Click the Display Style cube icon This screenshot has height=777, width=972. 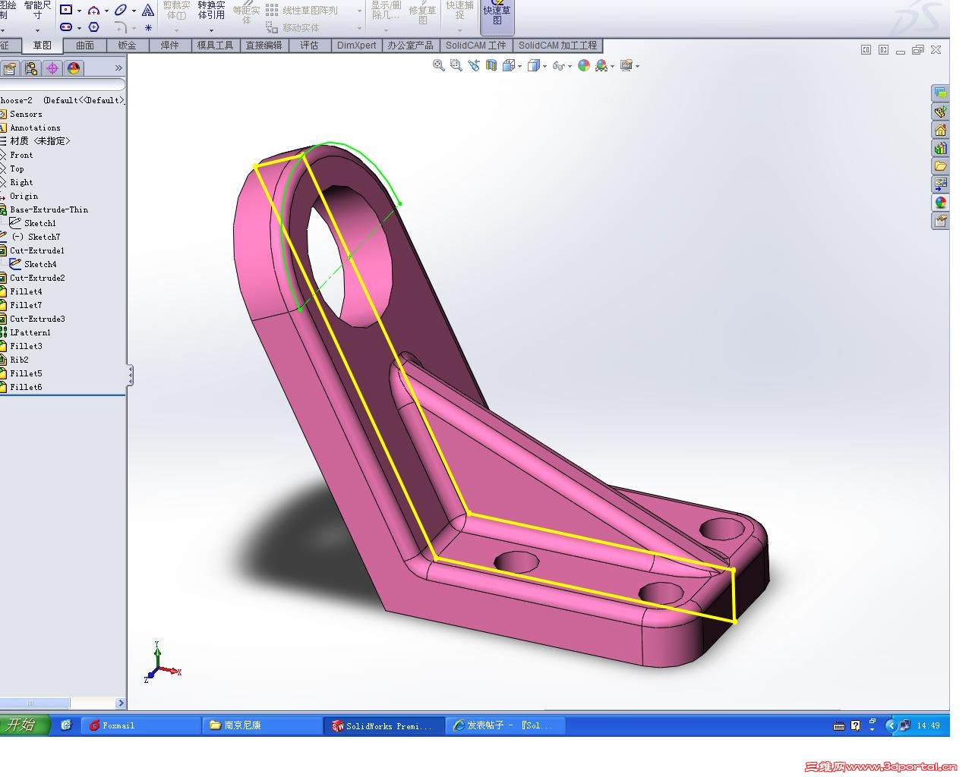tap(534, 66)
